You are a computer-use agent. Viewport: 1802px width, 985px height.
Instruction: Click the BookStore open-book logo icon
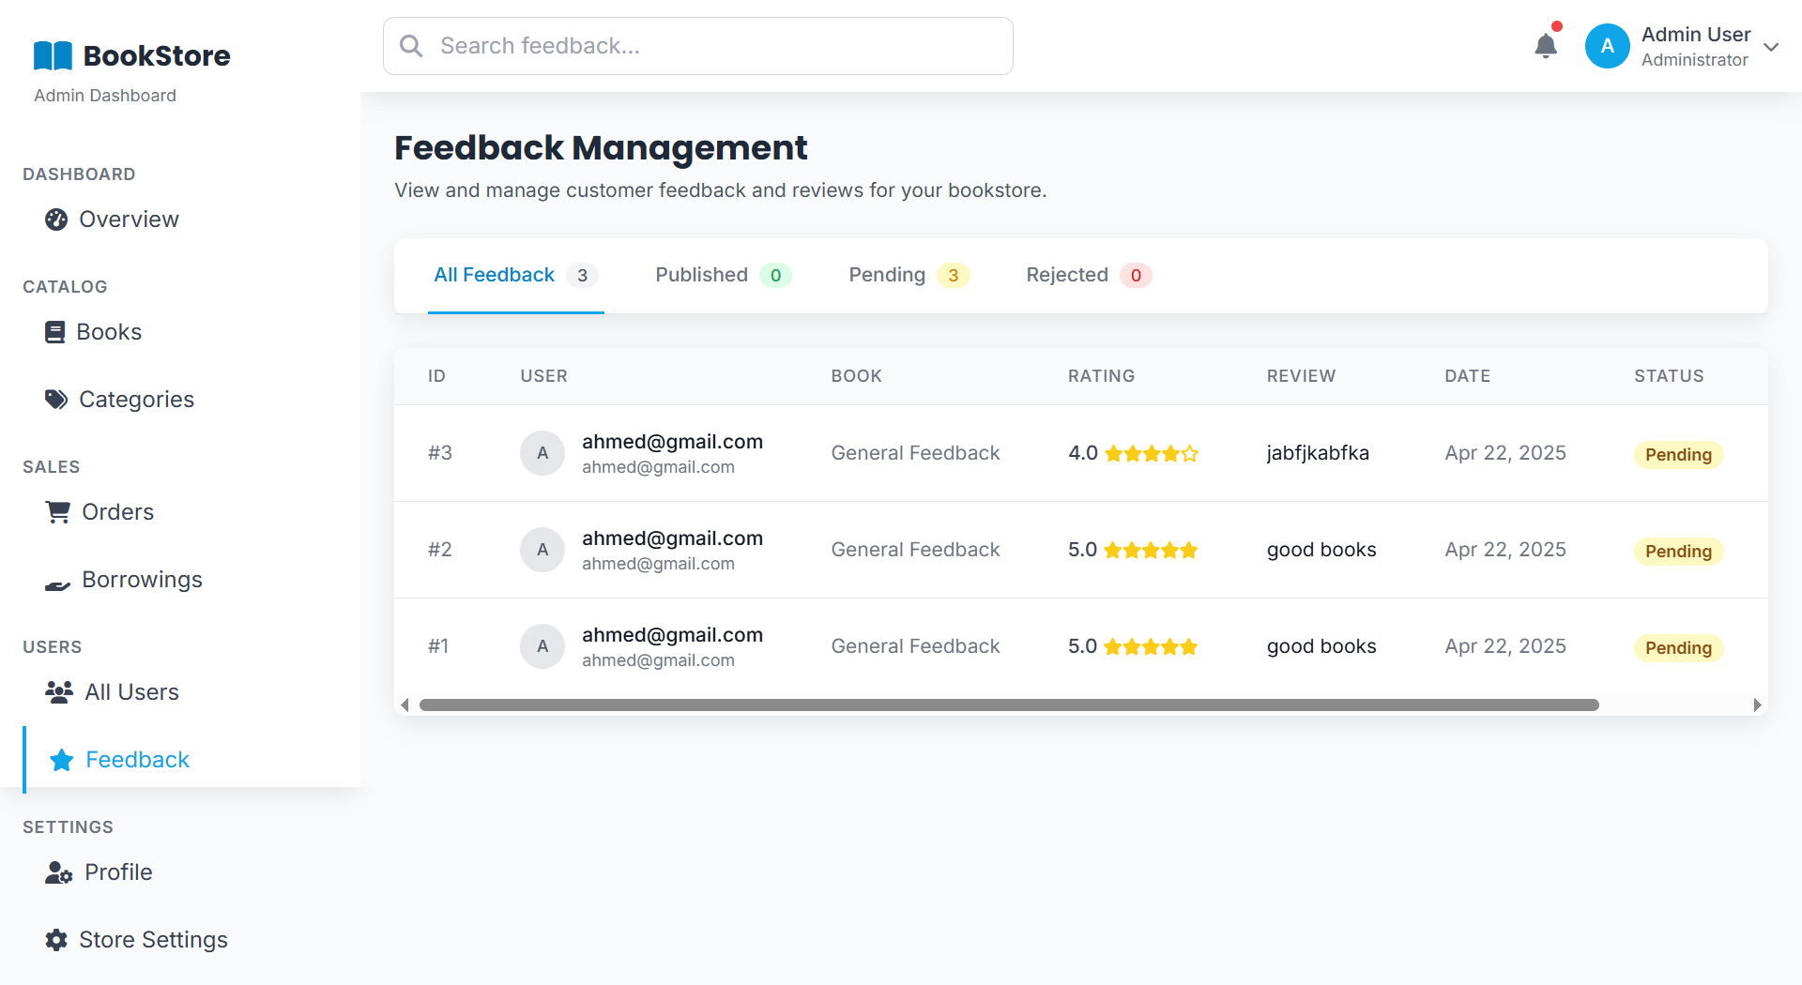(53, 56)
